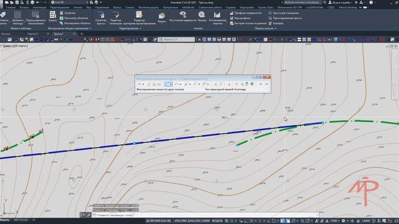Open the Properties (Свойства) ribbon button

click(67, 13)
